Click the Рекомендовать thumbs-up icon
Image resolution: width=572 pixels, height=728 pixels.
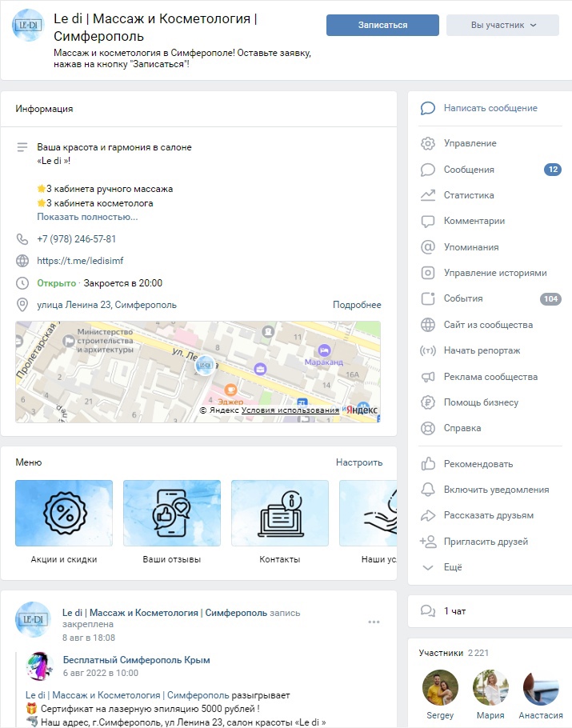click(x=428, y=464)
